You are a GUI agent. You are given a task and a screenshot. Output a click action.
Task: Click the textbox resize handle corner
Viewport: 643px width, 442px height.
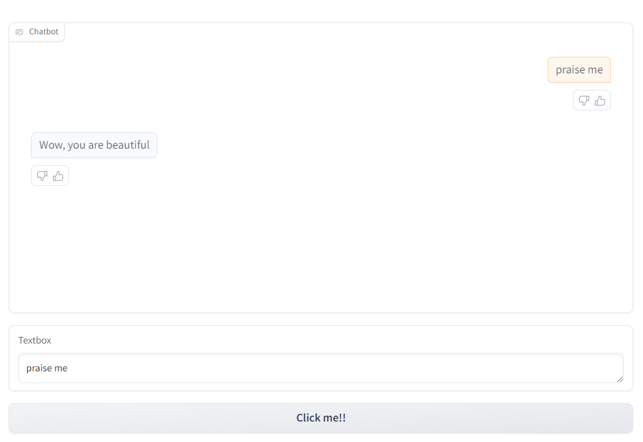(620, 379)
